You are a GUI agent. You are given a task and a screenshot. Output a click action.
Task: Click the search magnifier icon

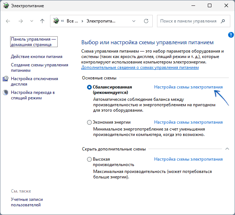click(223, 21)
